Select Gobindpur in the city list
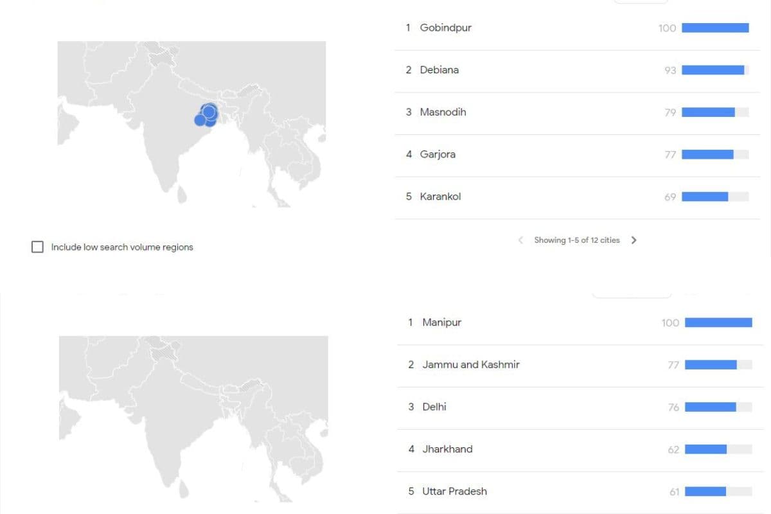This screenshot has width=771, height=514. [445, 28]
